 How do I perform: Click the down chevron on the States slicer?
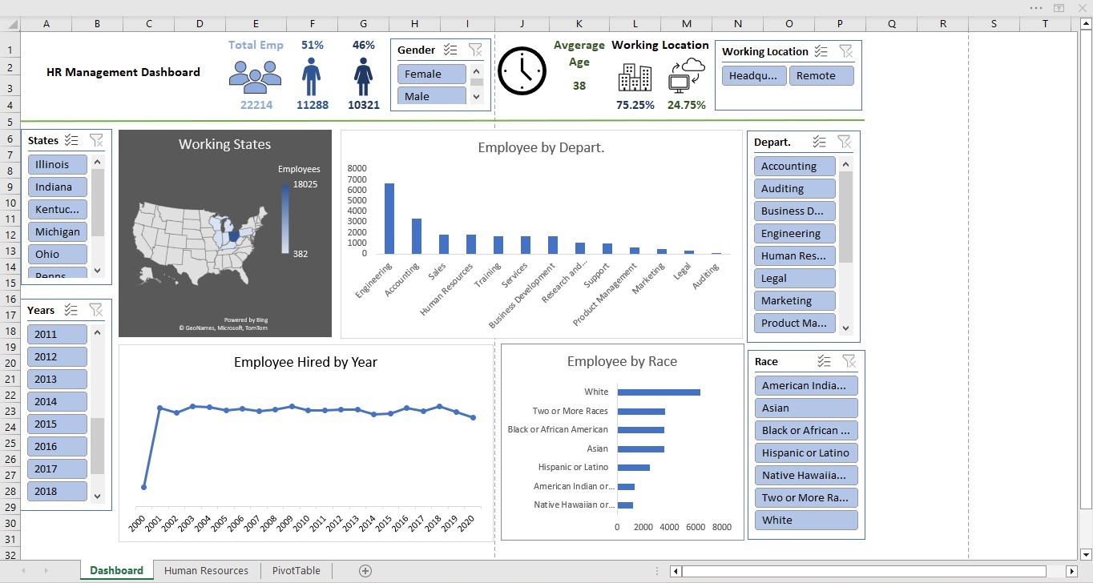tap(97, 271)
